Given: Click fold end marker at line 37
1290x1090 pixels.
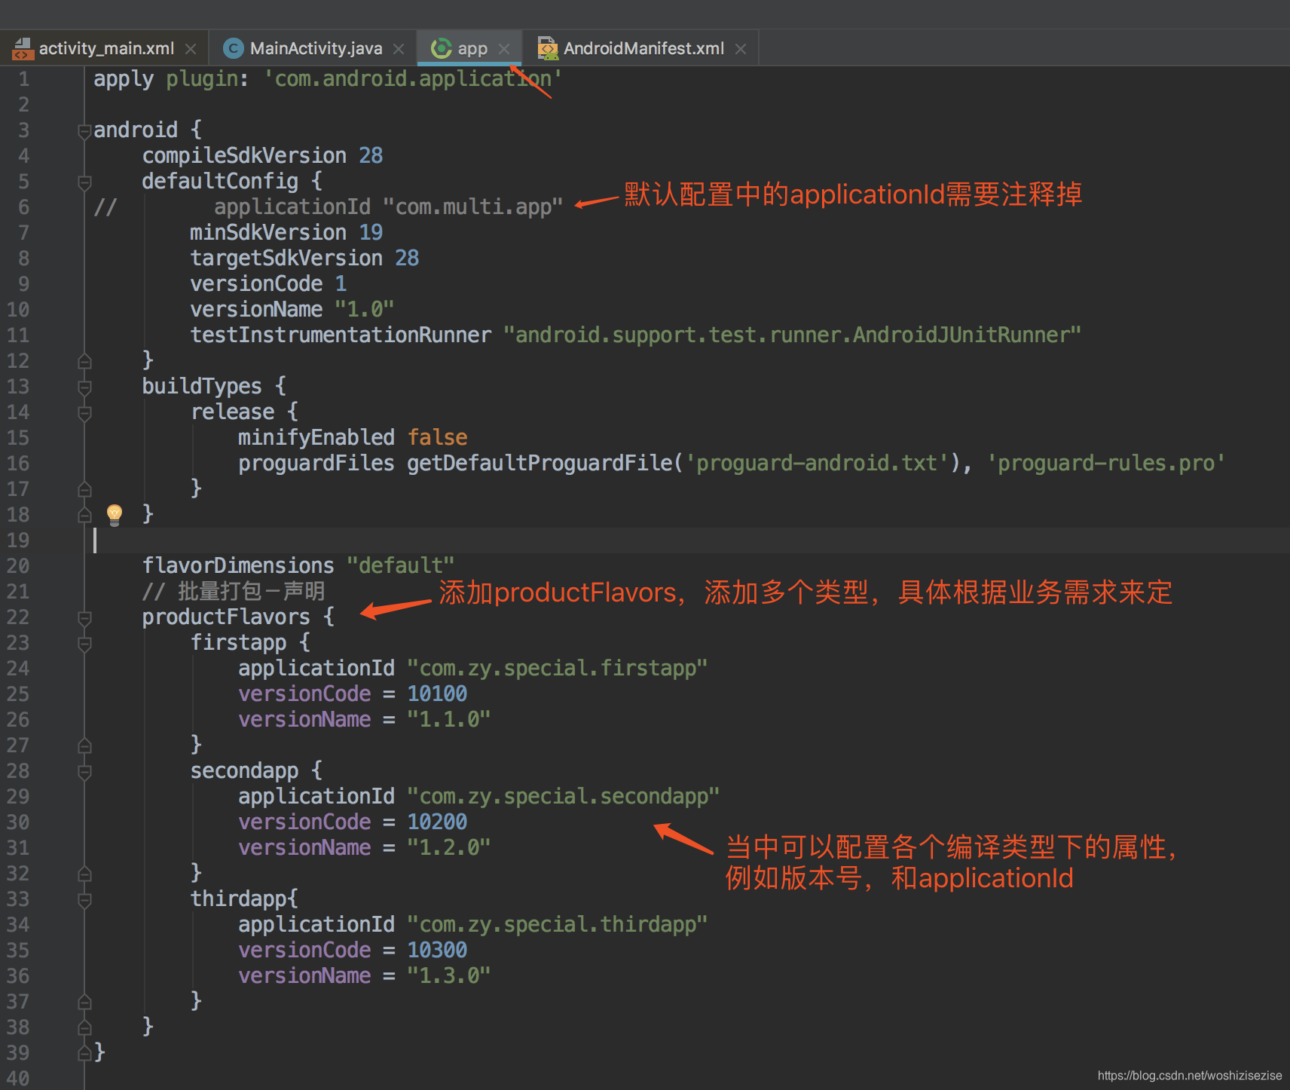Looking at the screenshot, I should coord(84,1002).
